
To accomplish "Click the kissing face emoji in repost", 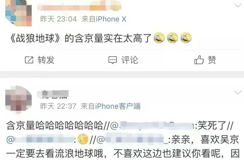I will (83, 139).
